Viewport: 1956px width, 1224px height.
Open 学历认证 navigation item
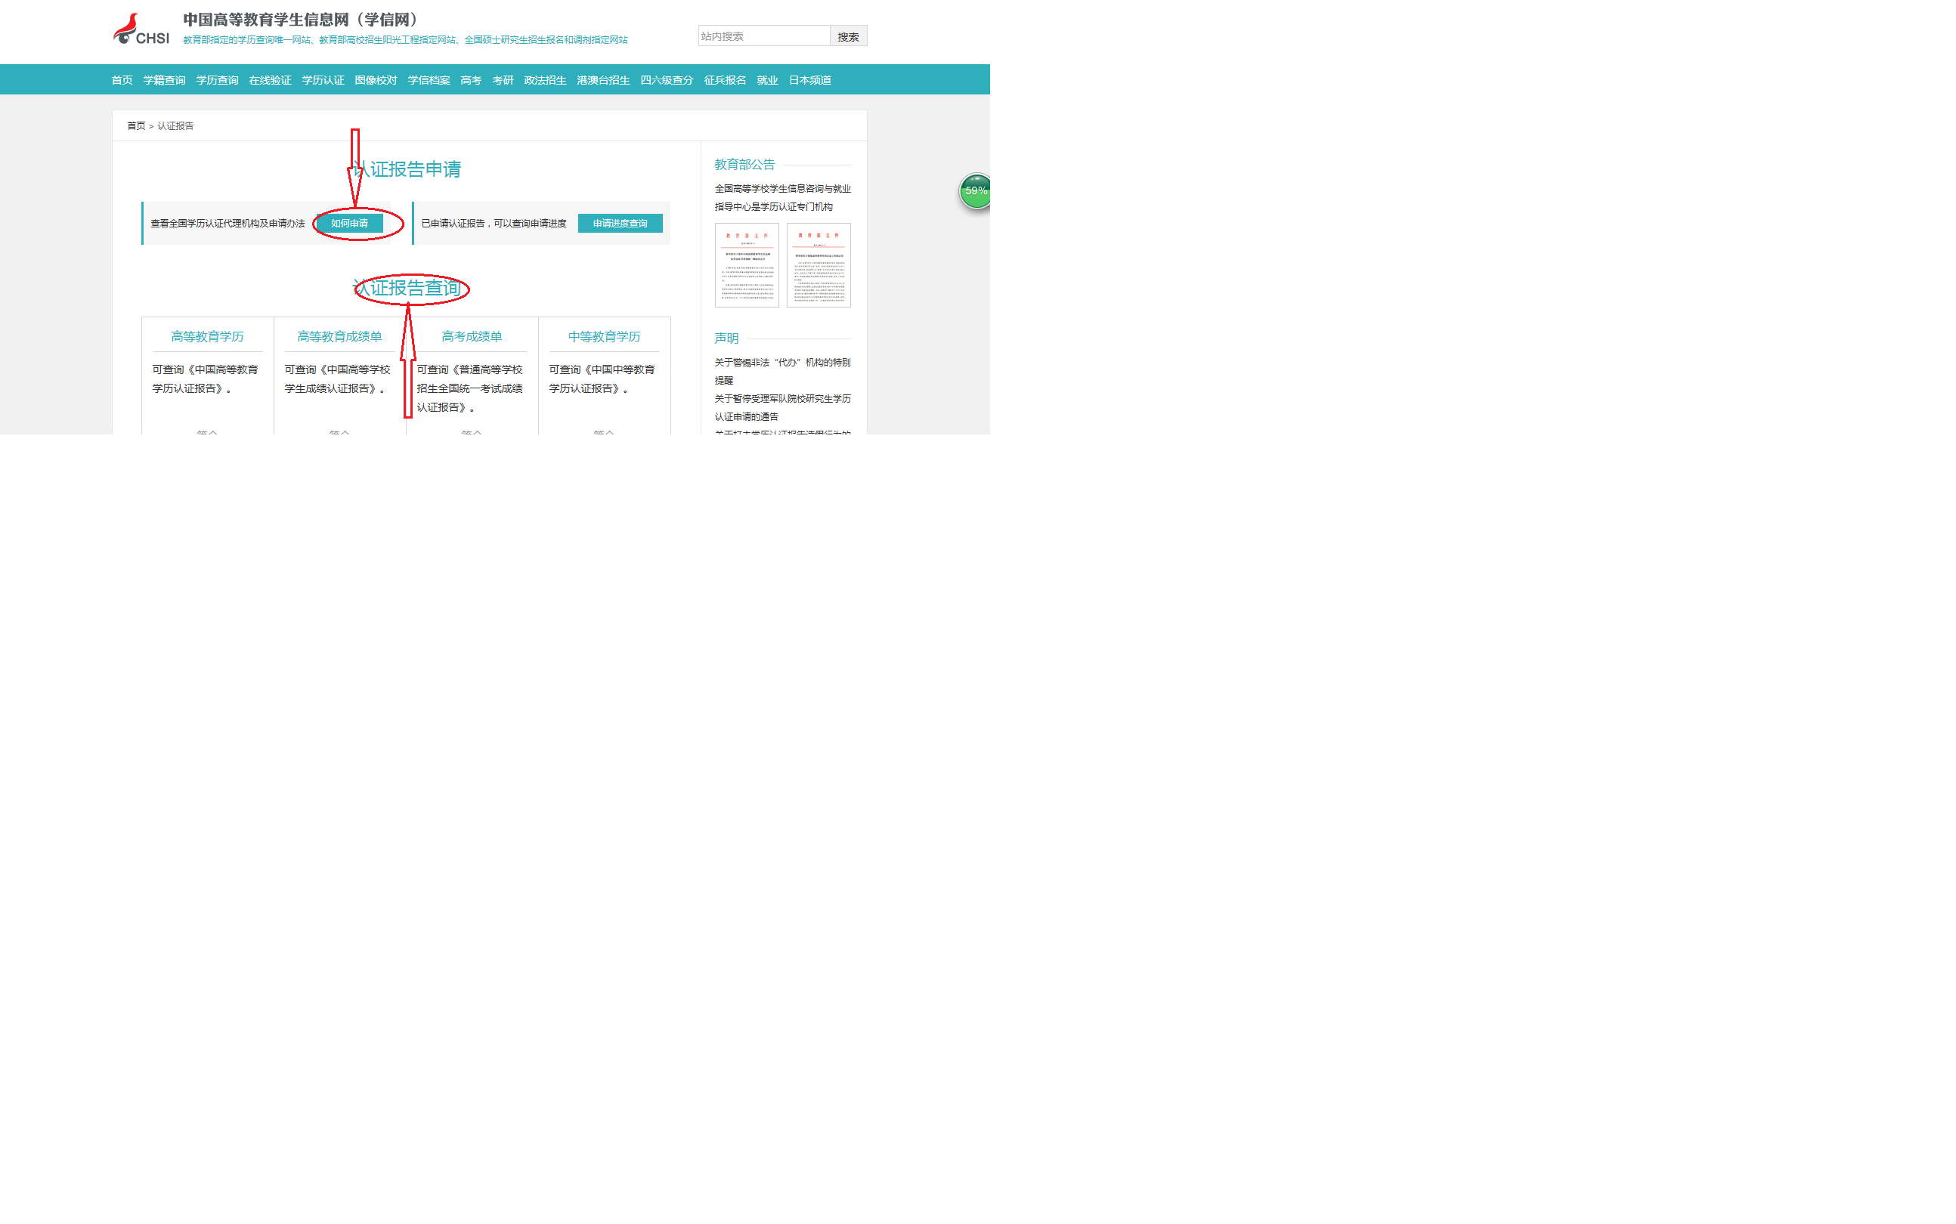coord(322,80)
